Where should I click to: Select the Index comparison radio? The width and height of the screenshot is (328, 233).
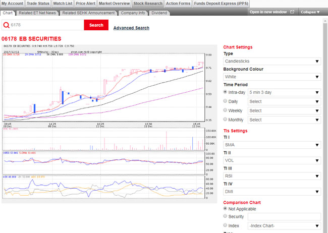click(x=225, y=225)
